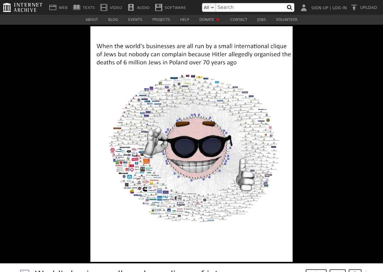Open the Video film-strip icon
This screenshot has height=272, width=383.
pyautogui.click(x=104, y=7)
